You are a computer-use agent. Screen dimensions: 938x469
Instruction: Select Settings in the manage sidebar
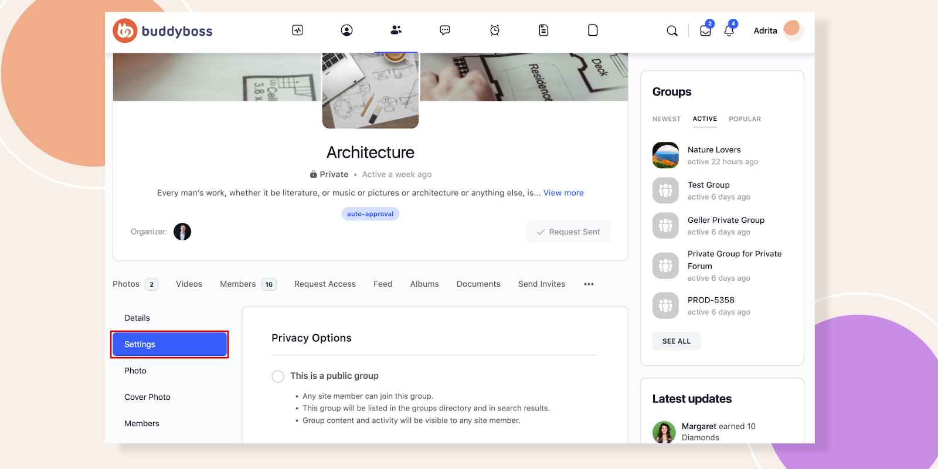pos(169,344)
